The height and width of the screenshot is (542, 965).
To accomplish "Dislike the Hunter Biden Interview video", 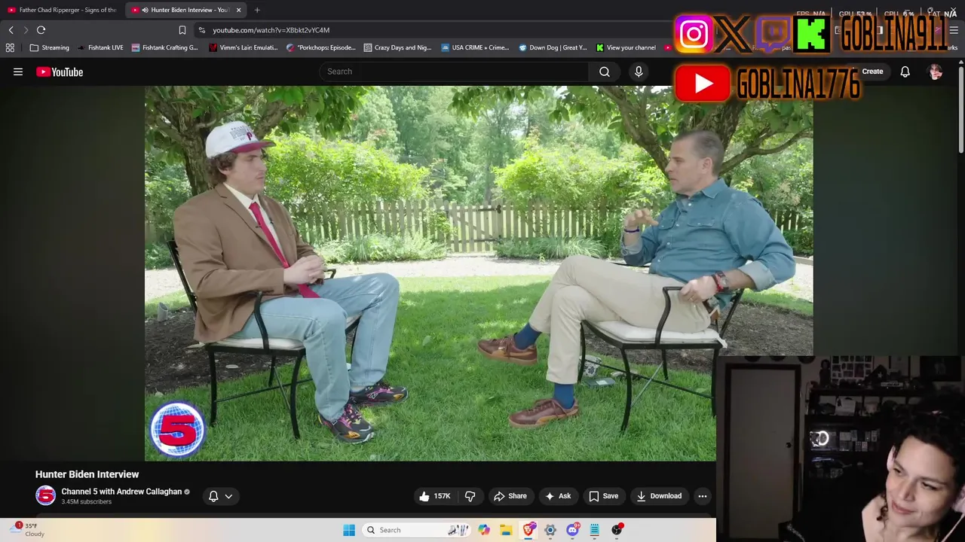I will 470,496.
